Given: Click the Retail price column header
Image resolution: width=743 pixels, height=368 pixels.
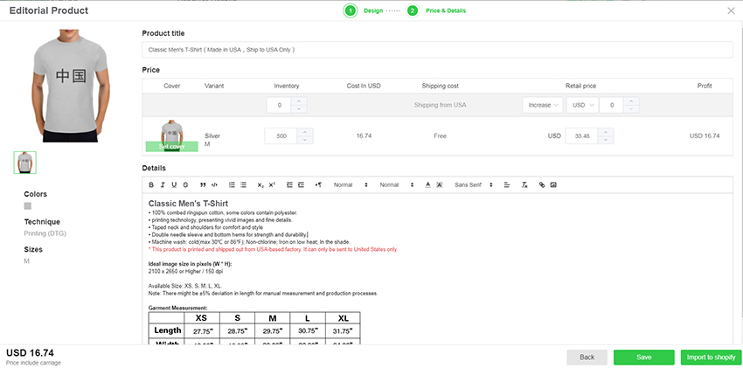Looking at the screenshot, I should click(580, 86).
